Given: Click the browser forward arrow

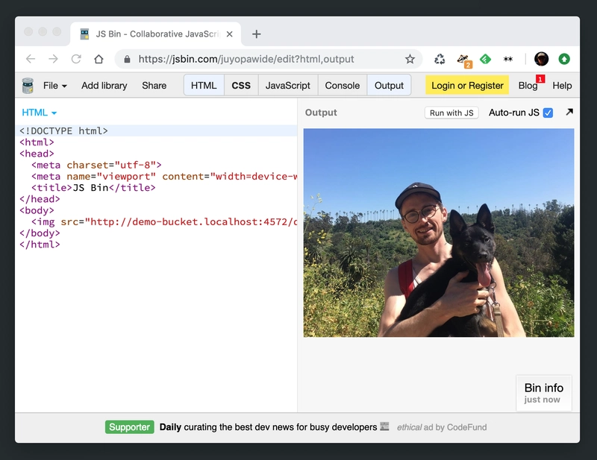Looking at the screenshot, I should [53, 59].
